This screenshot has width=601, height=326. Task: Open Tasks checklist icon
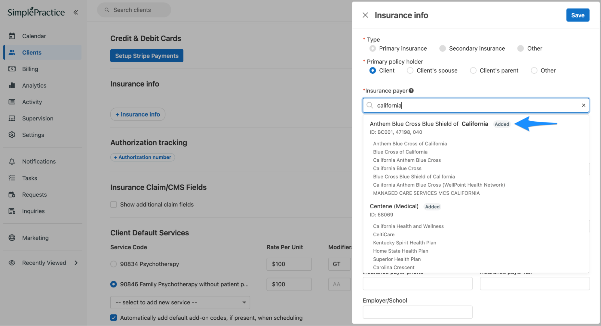coord(12,178)
